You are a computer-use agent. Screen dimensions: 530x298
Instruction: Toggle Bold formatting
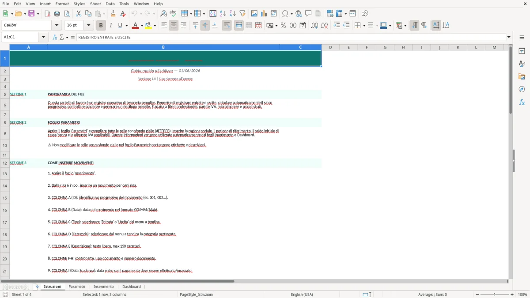coord(101,26)
